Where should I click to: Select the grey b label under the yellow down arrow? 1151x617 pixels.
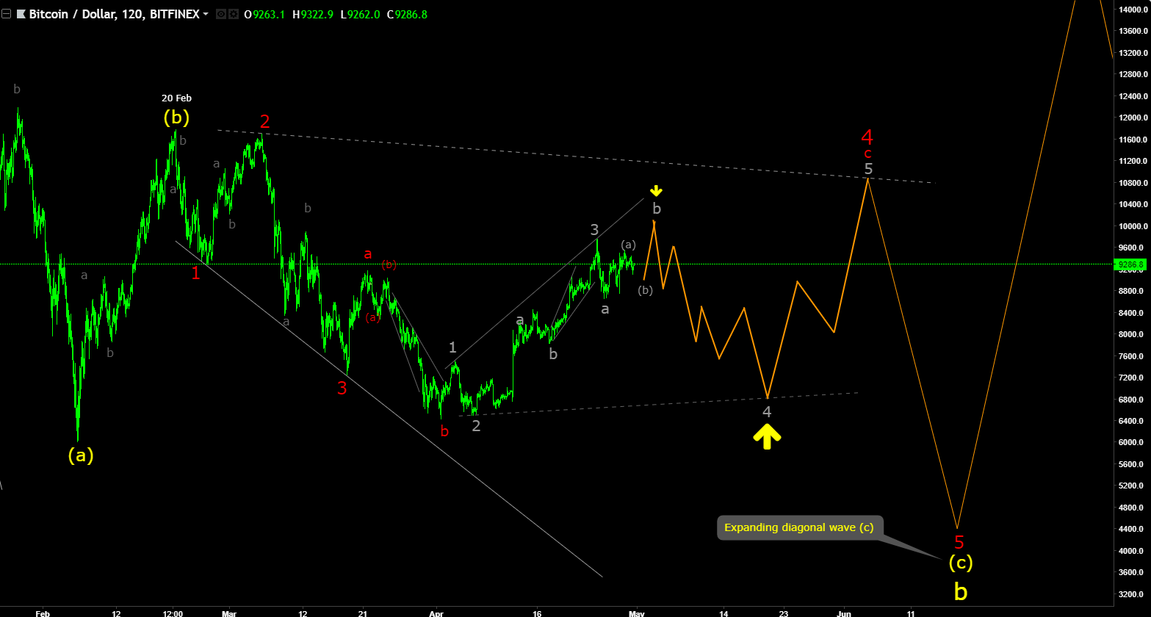point(657,209)
